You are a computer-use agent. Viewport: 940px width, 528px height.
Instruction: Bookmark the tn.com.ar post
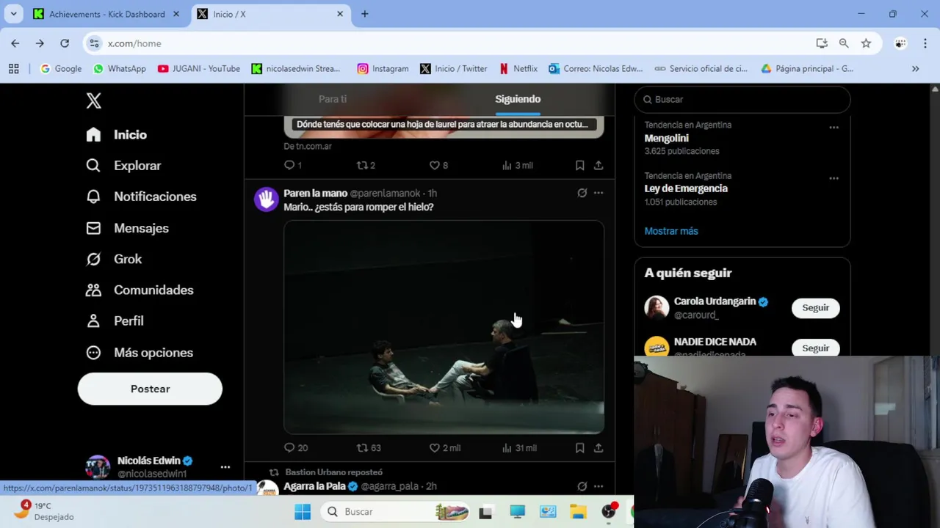tap(579, 166)
